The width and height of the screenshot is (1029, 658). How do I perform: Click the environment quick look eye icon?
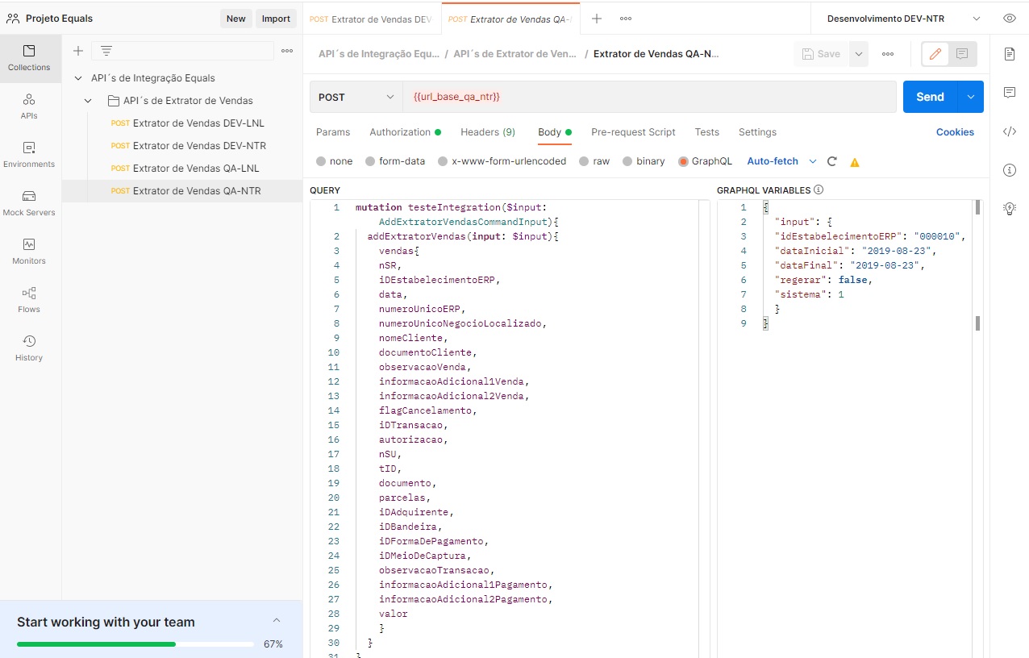tap(1009, 19)
